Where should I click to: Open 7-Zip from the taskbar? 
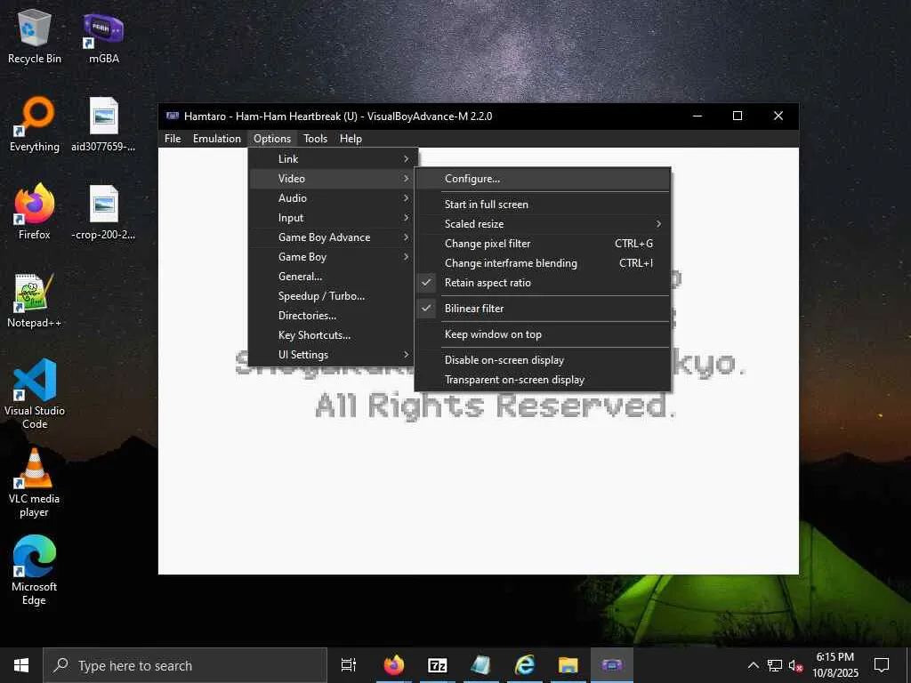click(x=437, y=665)
